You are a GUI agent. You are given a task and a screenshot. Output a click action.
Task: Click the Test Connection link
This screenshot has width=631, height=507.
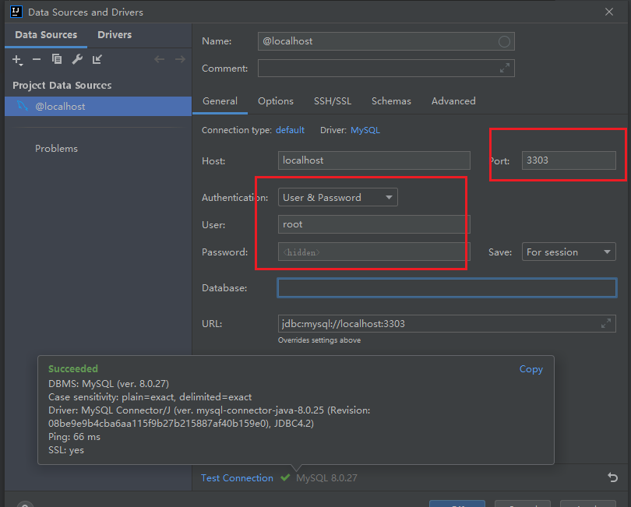click(x=237, y=477)
